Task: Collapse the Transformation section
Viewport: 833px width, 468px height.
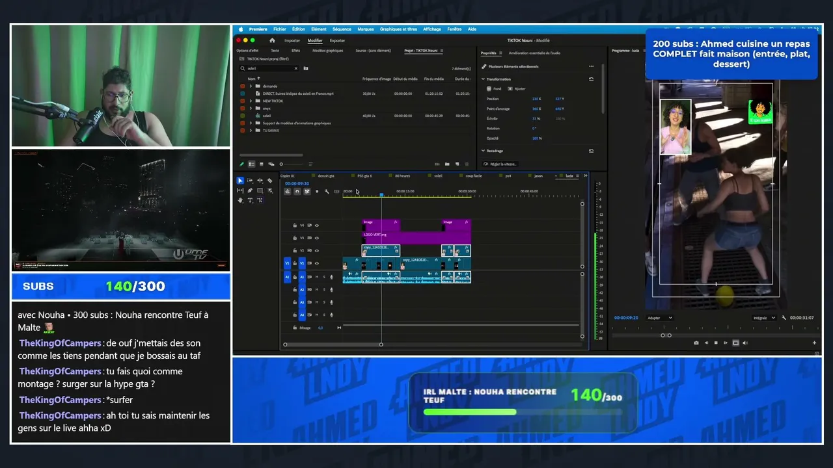Action: (484, 79)
